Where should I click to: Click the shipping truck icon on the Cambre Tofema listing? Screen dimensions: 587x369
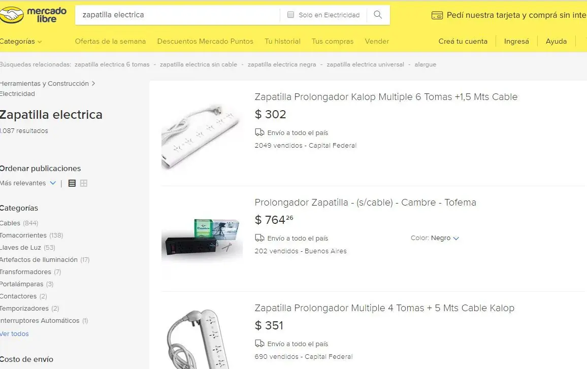259,238
